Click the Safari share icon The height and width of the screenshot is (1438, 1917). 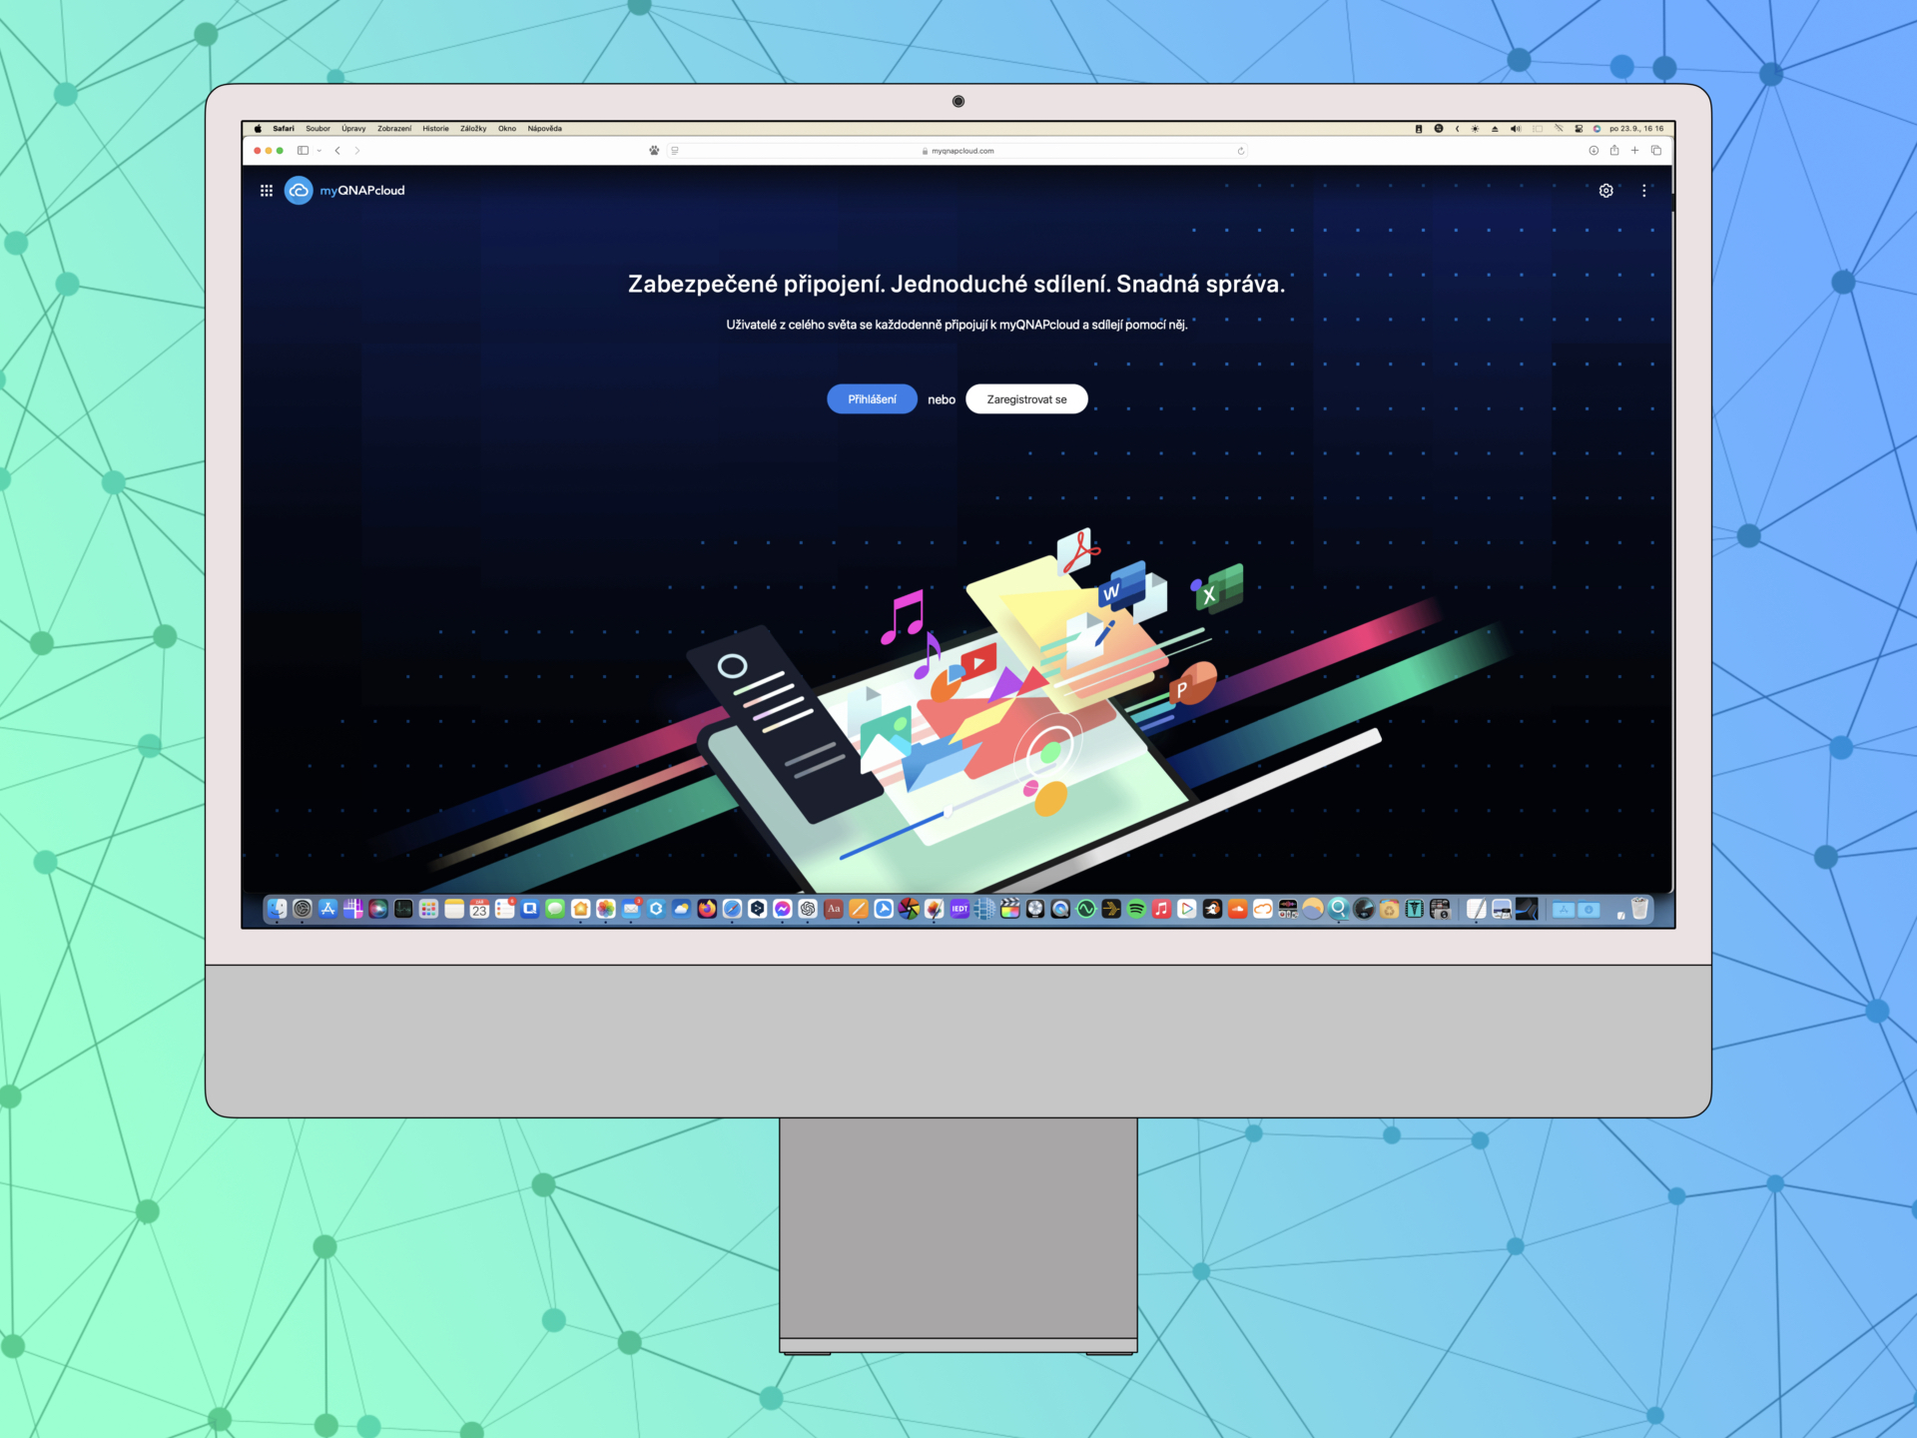(x=1614, y=151)
